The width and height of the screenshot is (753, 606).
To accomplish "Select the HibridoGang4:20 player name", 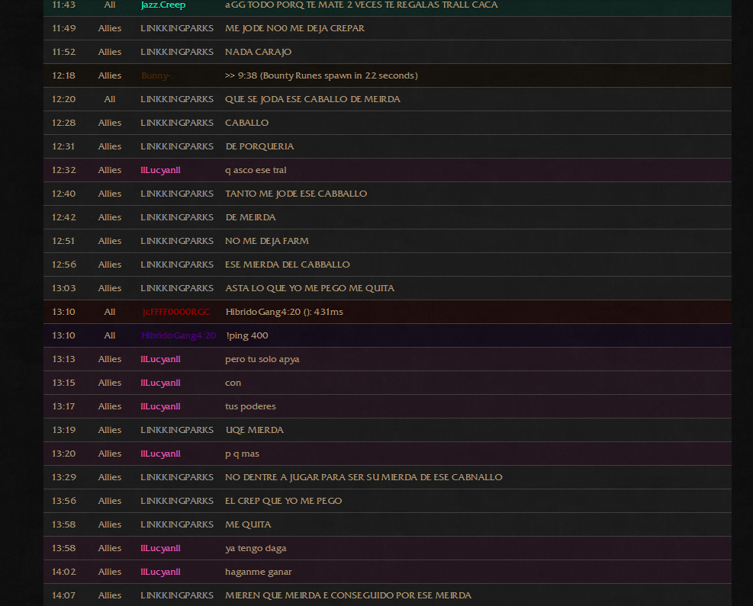I will click(179, 336).
